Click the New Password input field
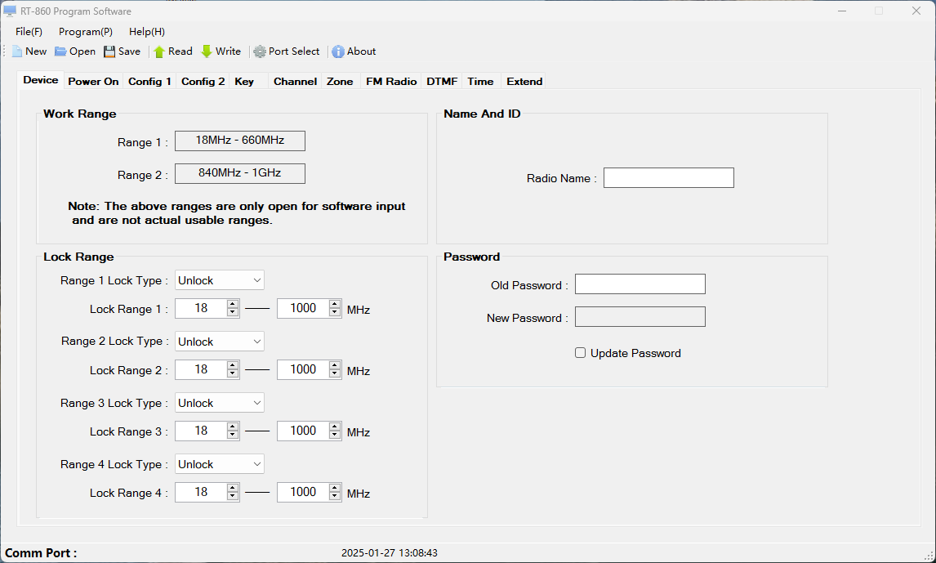This screenshot has width=936, height=563. point(640,316)
